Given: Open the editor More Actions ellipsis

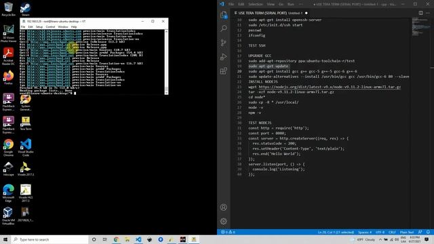Looking at the screenshot, I should coord(428,13).
